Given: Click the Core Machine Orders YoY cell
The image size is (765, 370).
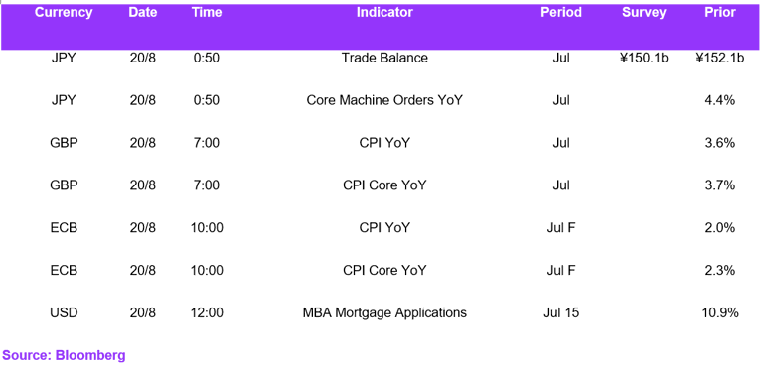Looking at the screenshot, I should [384, 100].
